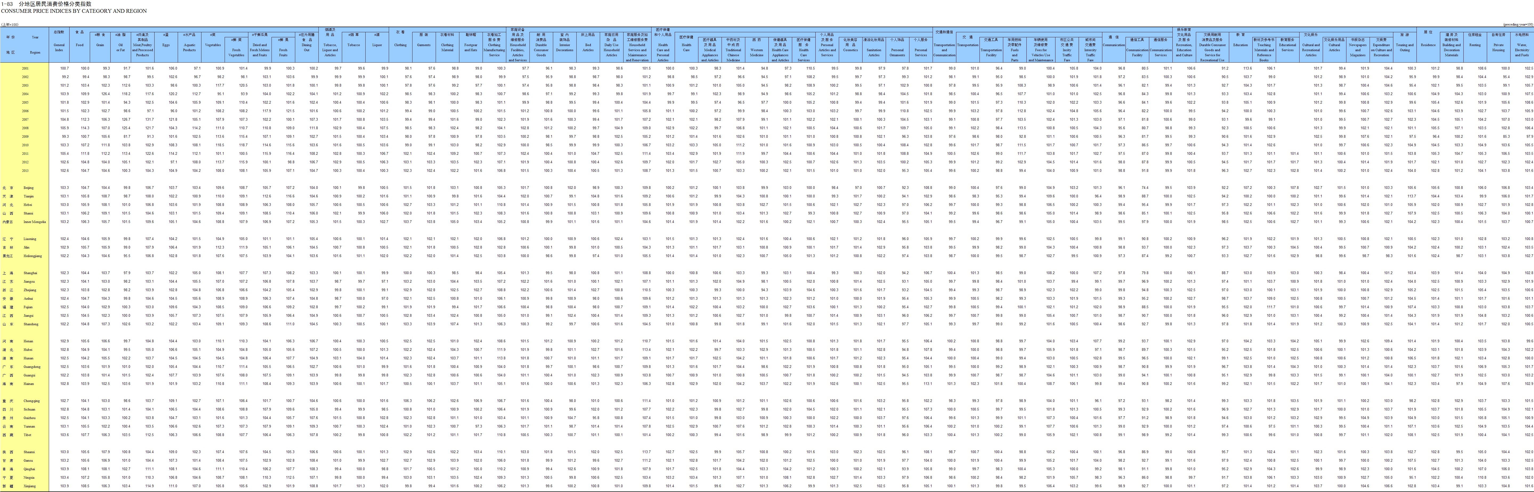Click the 'Shandong' region row label
The image size is (1534, 492).
click(x=31, y=324)
